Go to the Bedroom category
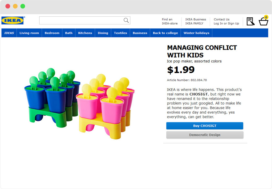Viewport: 272px width, 189px height. click(52, 33)
